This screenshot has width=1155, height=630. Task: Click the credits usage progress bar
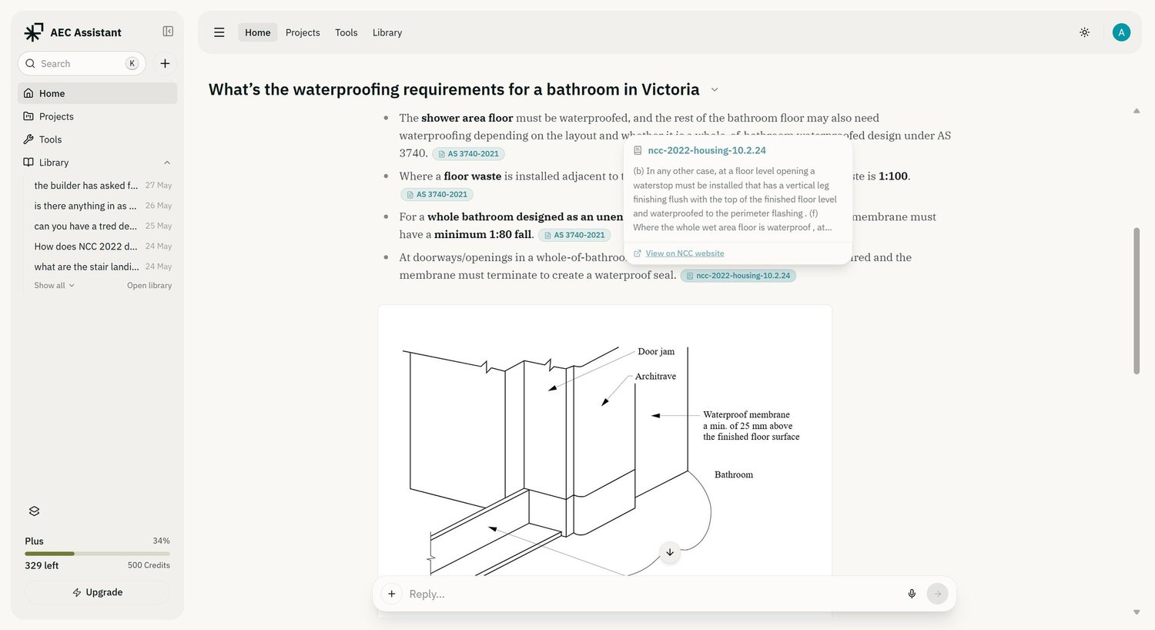tap(98, 554)
